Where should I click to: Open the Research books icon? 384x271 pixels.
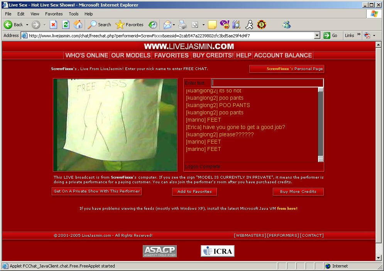tap(236, 25)
